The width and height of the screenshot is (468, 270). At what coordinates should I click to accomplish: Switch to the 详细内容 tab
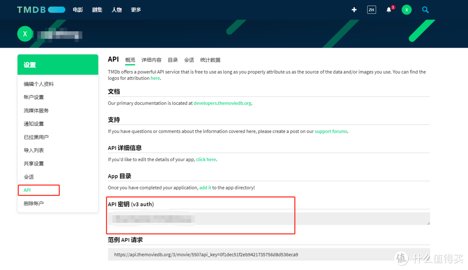click(151, 60)
